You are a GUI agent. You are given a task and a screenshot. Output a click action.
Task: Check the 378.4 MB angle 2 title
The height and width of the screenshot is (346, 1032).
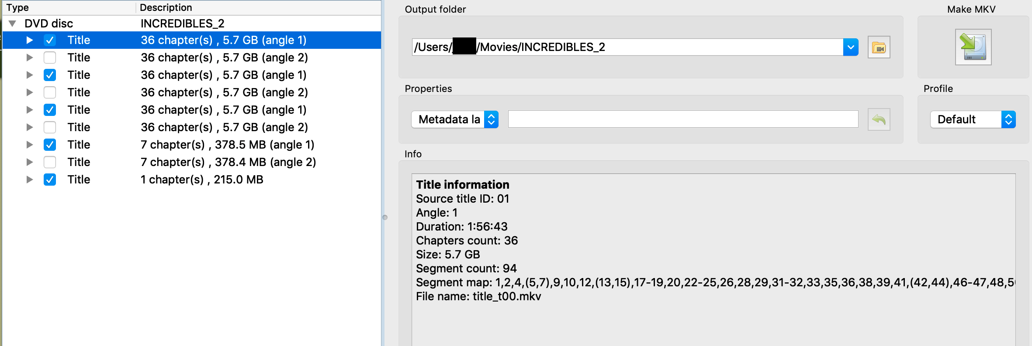50,162
